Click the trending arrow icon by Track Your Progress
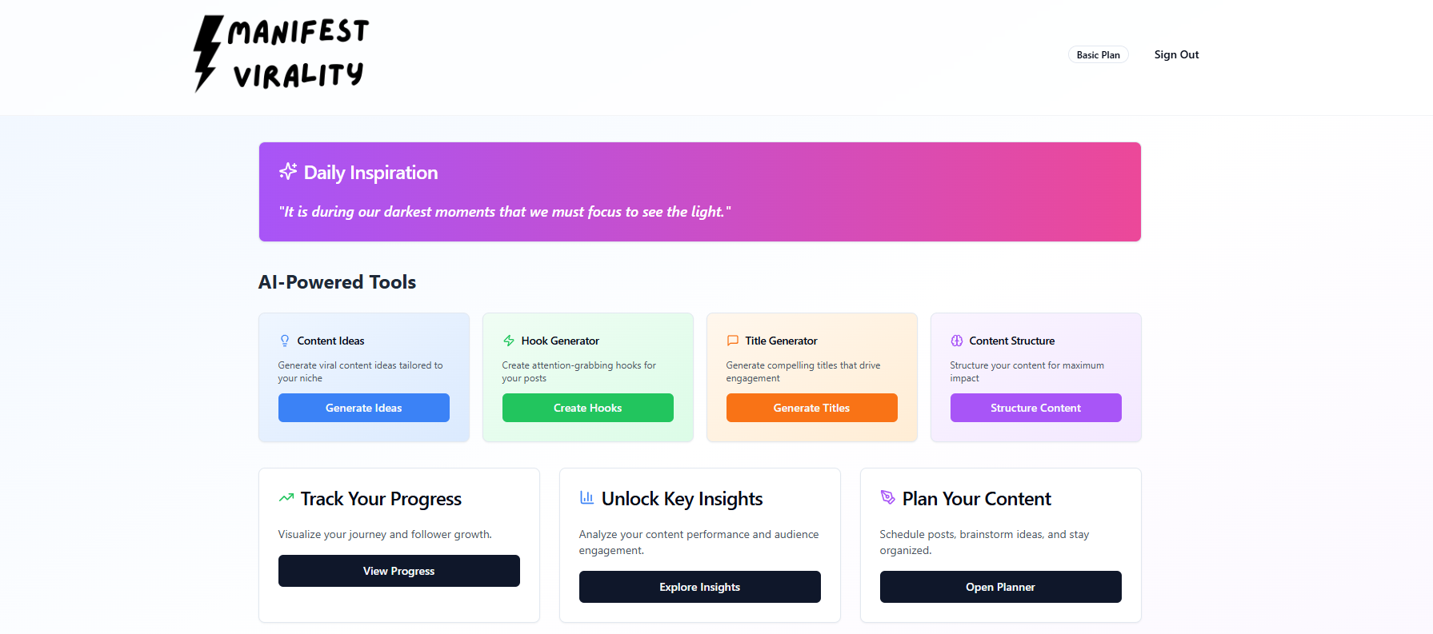This screenshot has height=634, width=1433. (286, 497)
